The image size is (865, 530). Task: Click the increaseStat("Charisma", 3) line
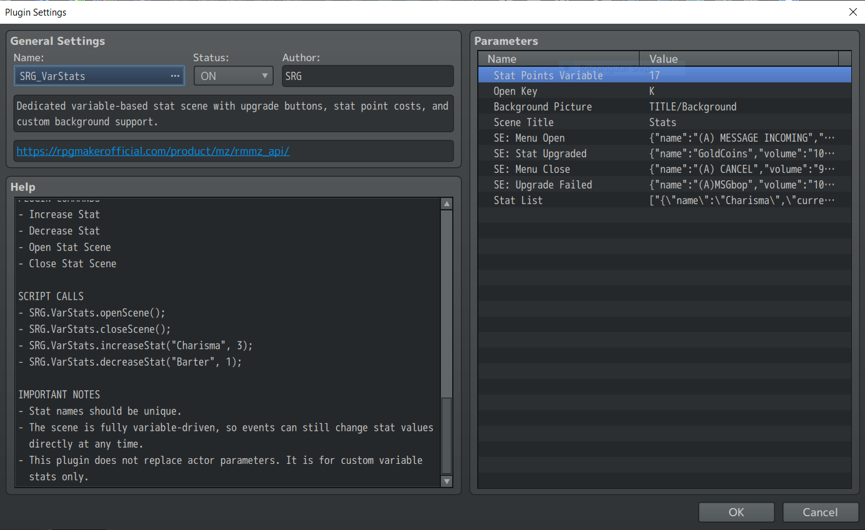coord(136,345)
